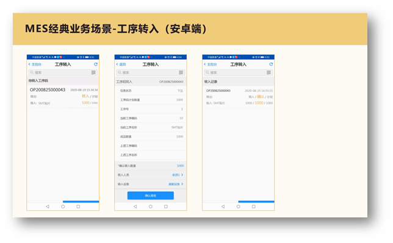Tap Android home circle on 转入记录 phone
Viewport: 393px width, 243px height.
[239, 206]
